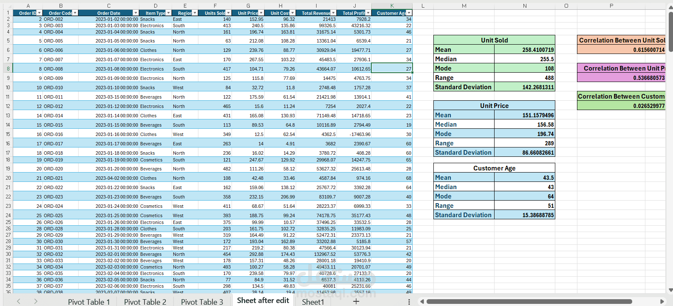Open the Item Type filter dropdown
The image size is (673, 306).
click(x=168, y=13)
